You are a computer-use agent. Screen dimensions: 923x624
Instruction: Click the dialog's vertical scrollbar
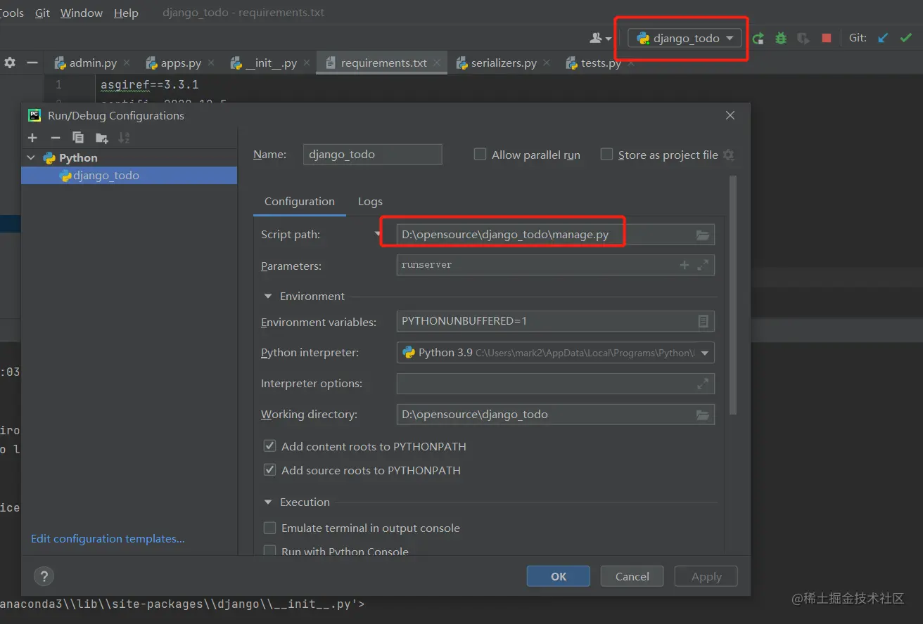pyautogui.click(x=733, y=295)
